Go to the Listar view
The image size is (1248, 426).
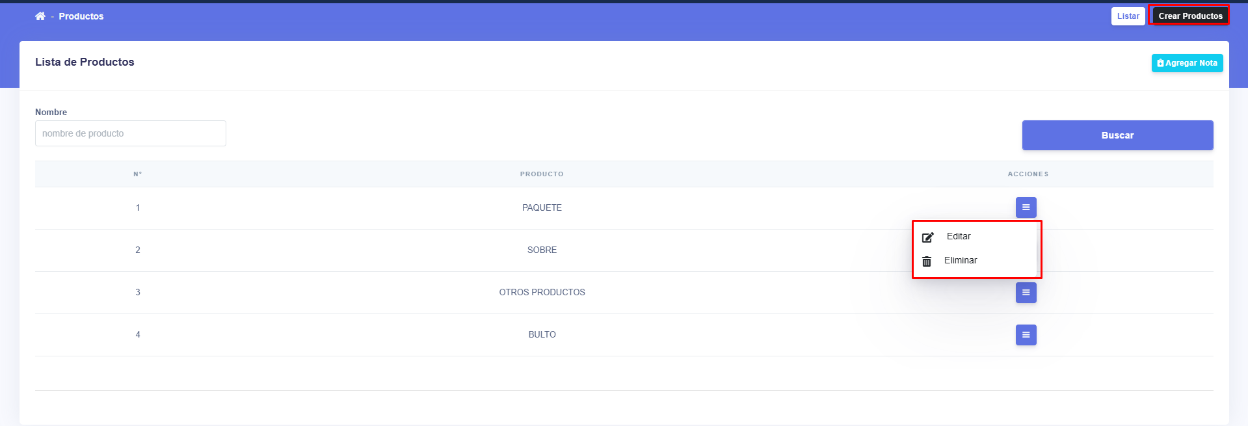(1128, 16)
